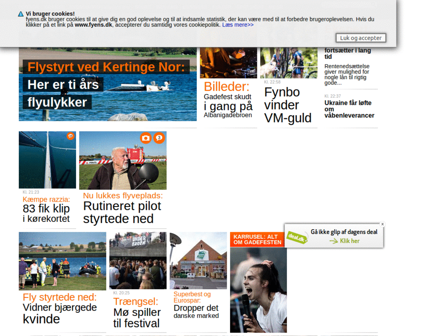Click Dropper det danske marked text
Image resolution: width=448 pixels, height=336 pixels.
pos(196,311)
